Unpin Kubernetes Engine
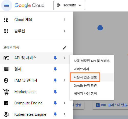This screenshot has width=128, height=119. pyautogui.click(x=55, y=114)
